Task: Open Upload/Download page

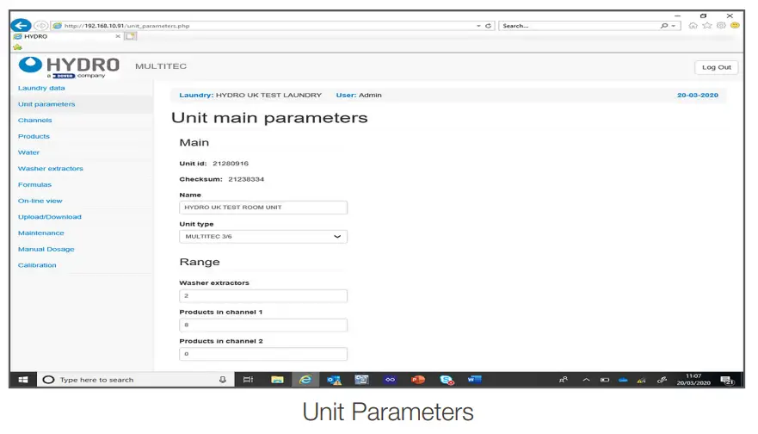Action: (x=49, y=217)
